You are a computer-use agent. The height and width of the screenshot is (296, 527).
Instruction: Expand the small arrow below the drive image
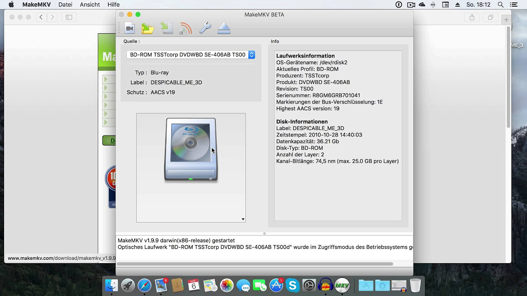[x=243, y=220]
